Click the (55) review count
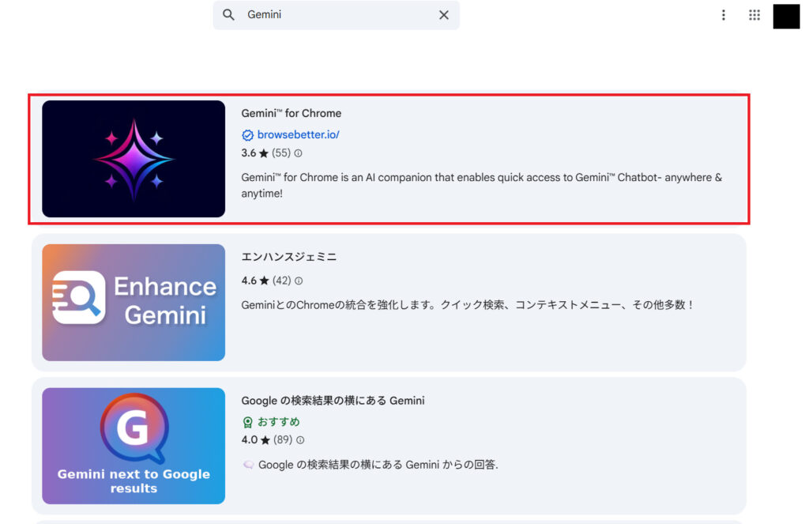 click(281, 153)
